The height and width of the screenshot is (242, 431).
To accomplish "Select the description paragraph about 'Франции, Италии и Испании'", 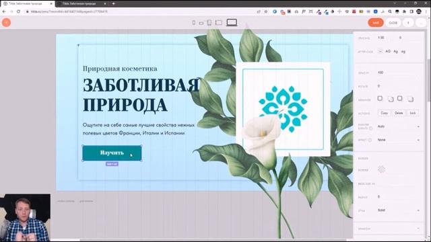I will tap(139, 129).
